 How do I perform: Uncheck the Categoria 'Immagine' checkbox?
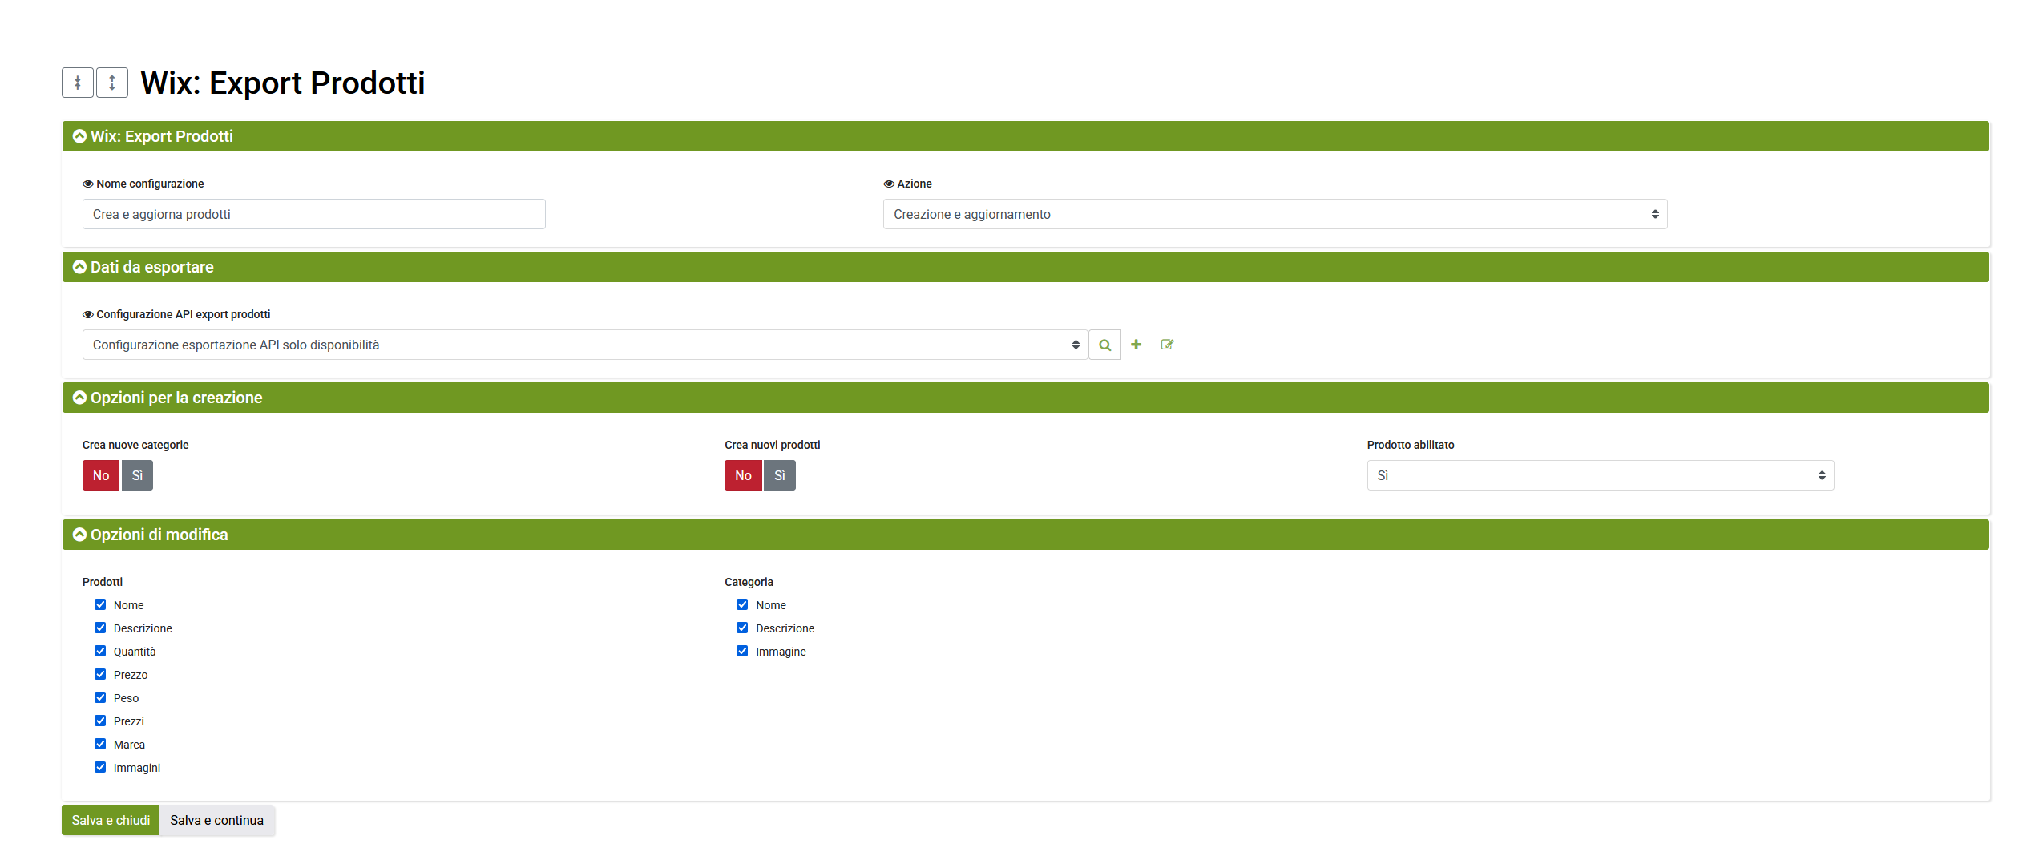point(742,652)
